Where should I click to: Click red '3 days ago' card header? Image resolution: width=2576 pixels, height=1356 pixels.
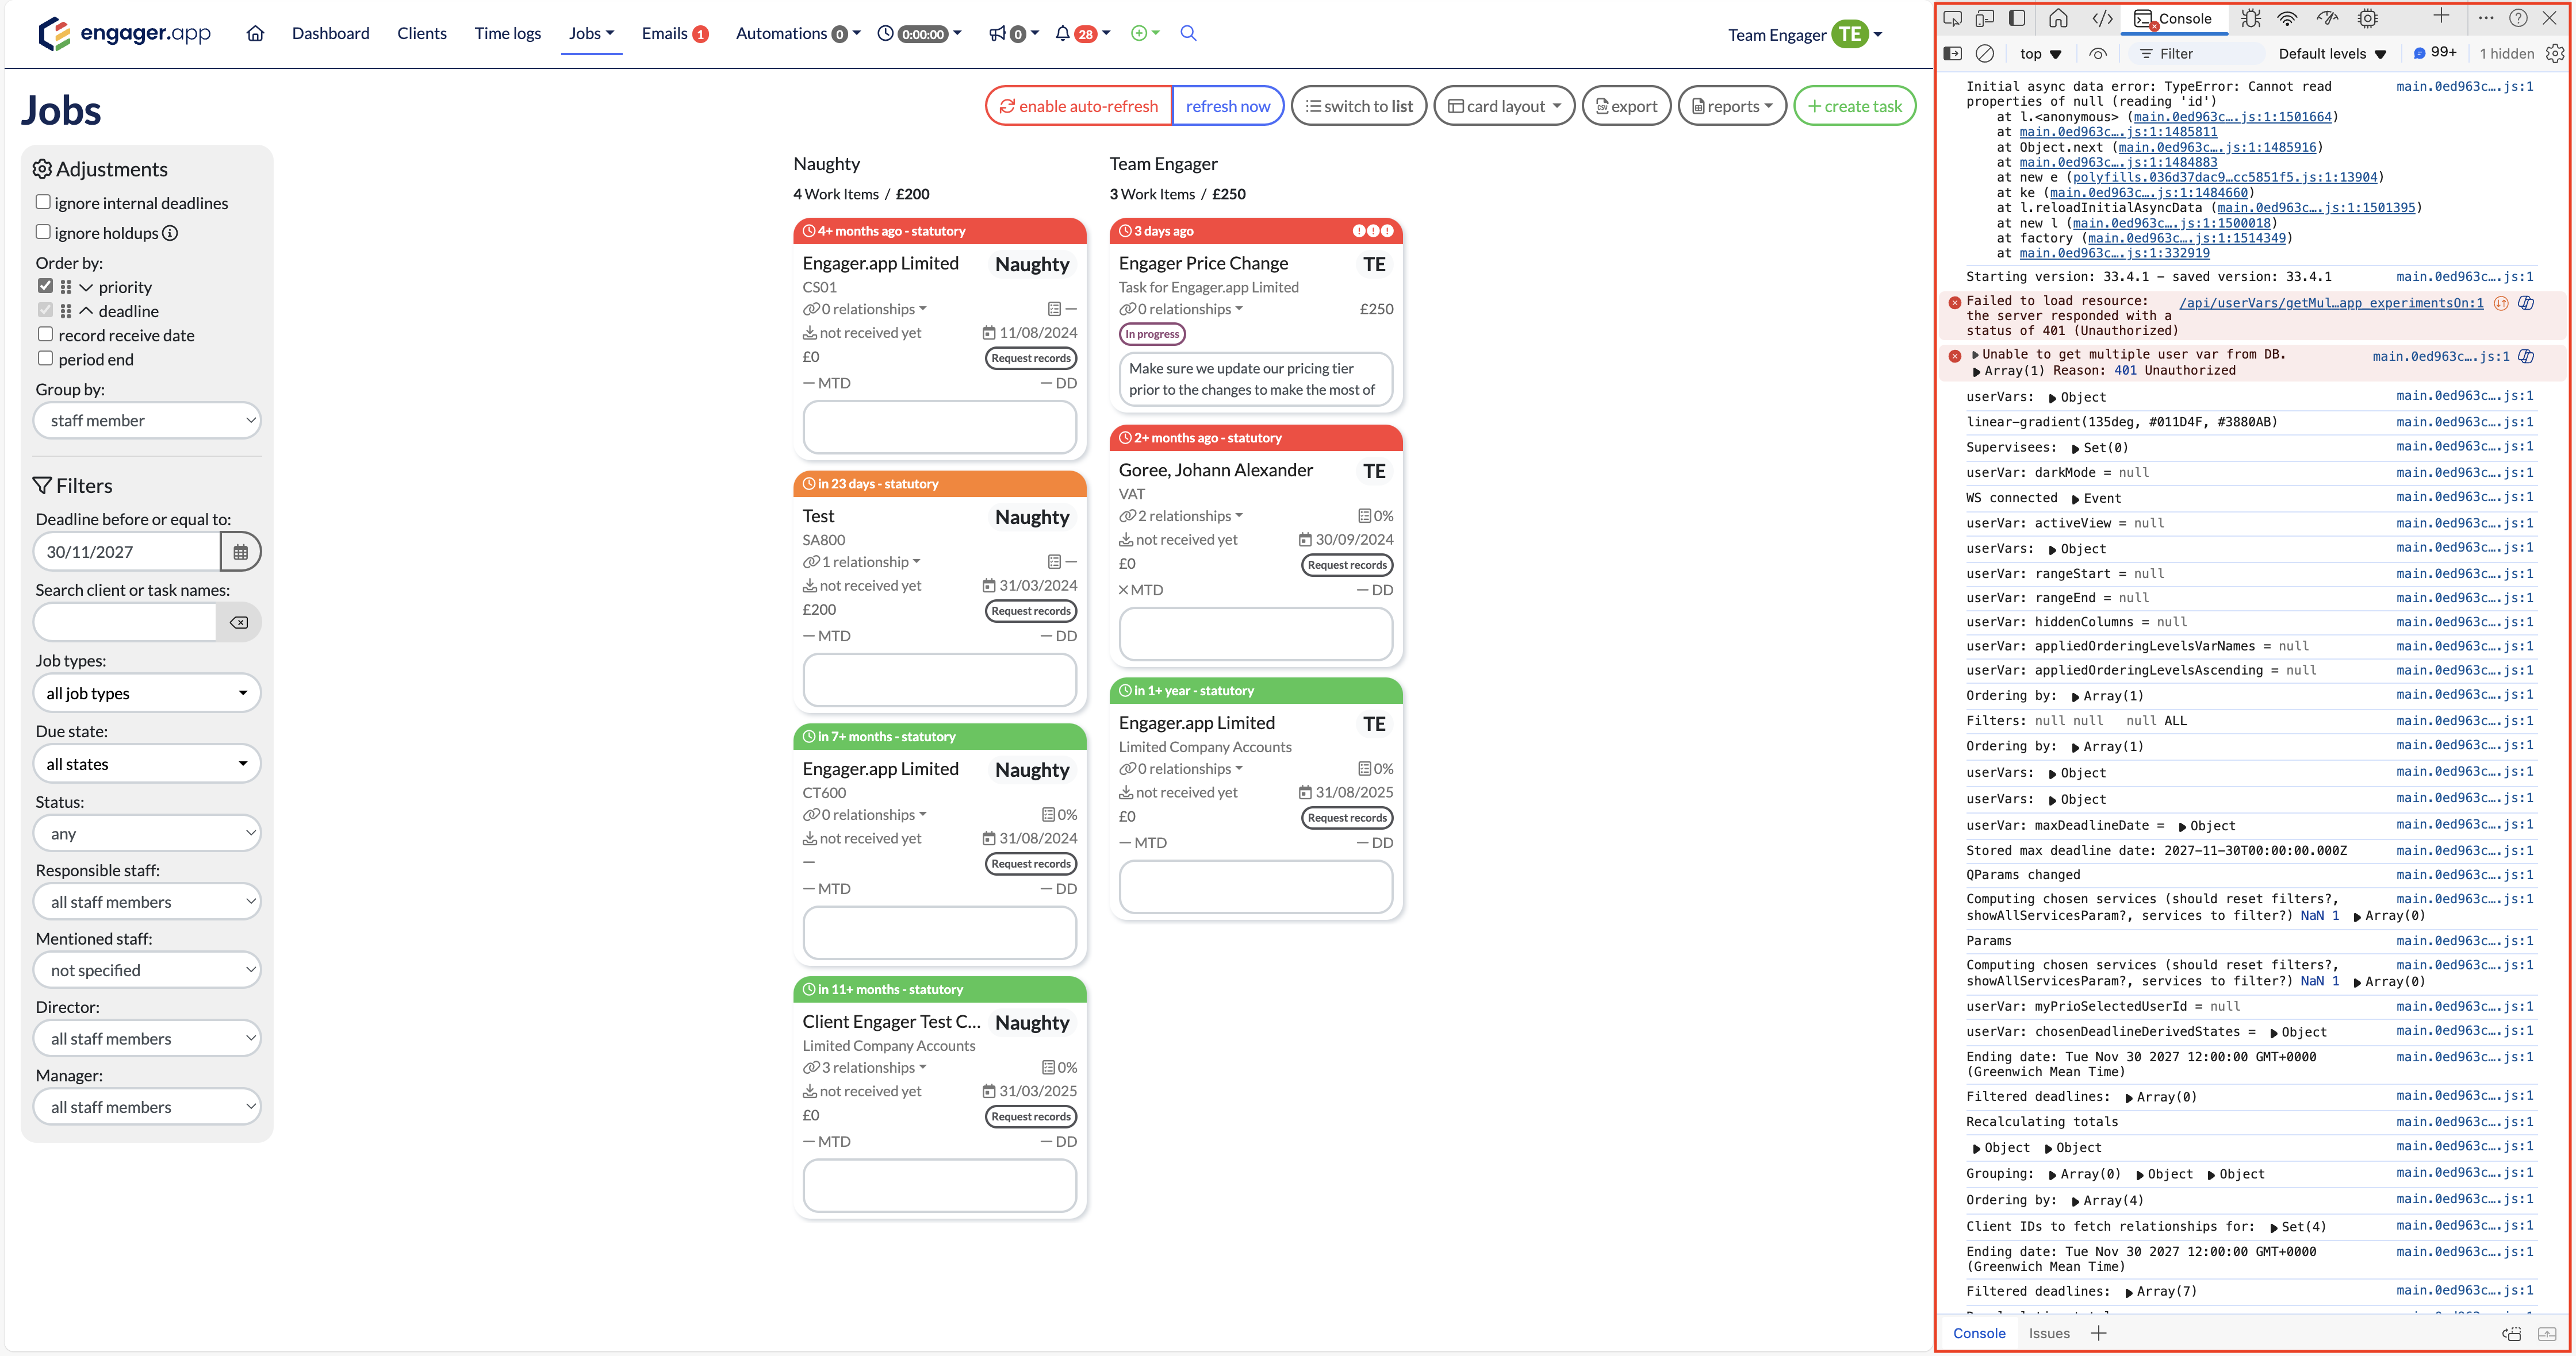tap(1256, 231)
